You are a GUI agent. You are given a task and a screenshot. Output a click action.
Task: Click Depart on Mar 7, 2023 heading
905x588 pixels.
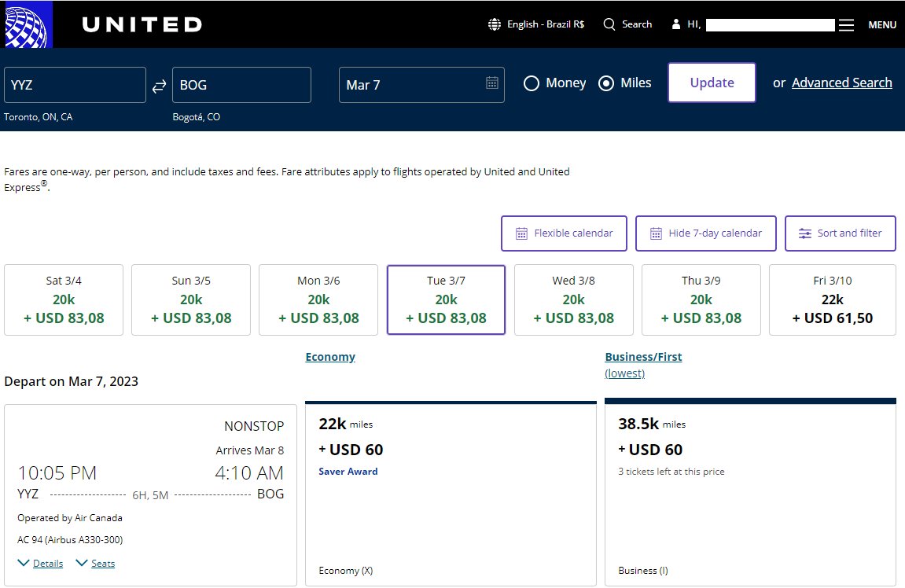pos(71,381)
